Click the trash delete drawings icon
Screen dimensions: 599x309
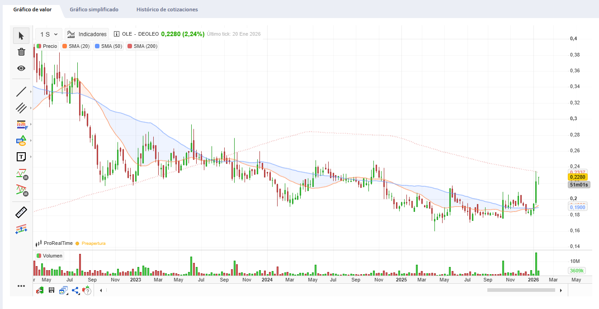[x=21, y=51]
